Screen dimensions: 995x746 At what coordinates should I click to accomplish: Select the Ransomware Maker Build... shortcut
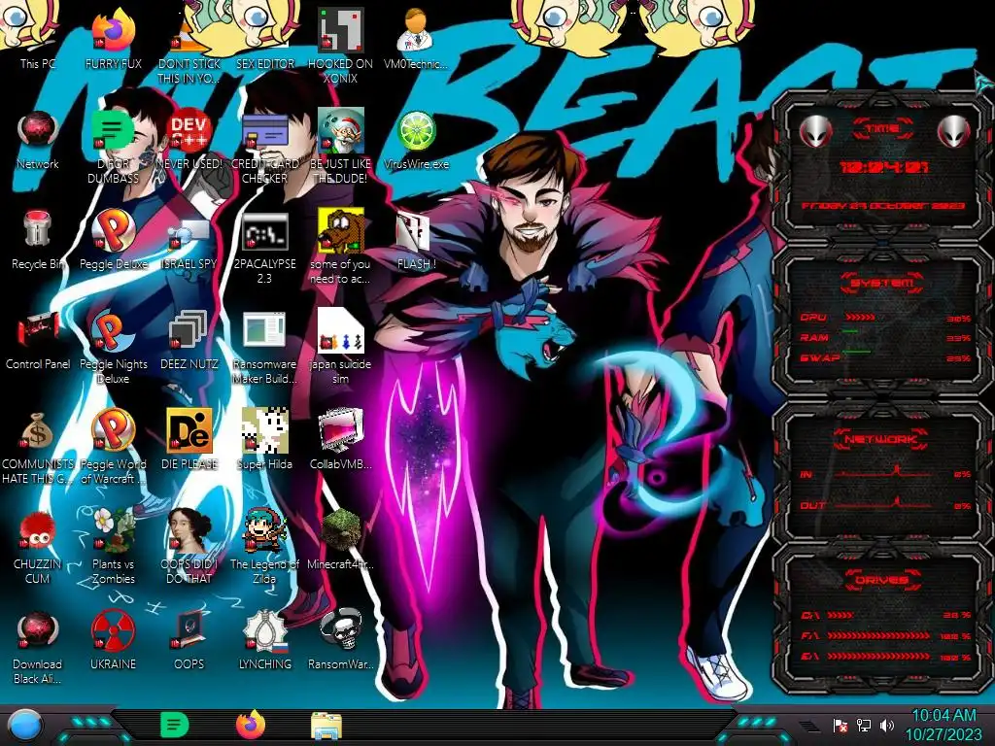pyautogui.click(x=265, y=348)
